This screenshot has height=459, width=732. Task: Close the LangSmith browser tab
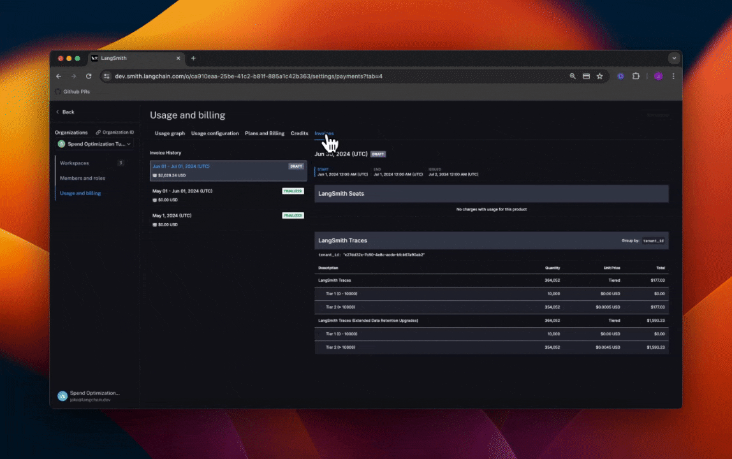179,58
